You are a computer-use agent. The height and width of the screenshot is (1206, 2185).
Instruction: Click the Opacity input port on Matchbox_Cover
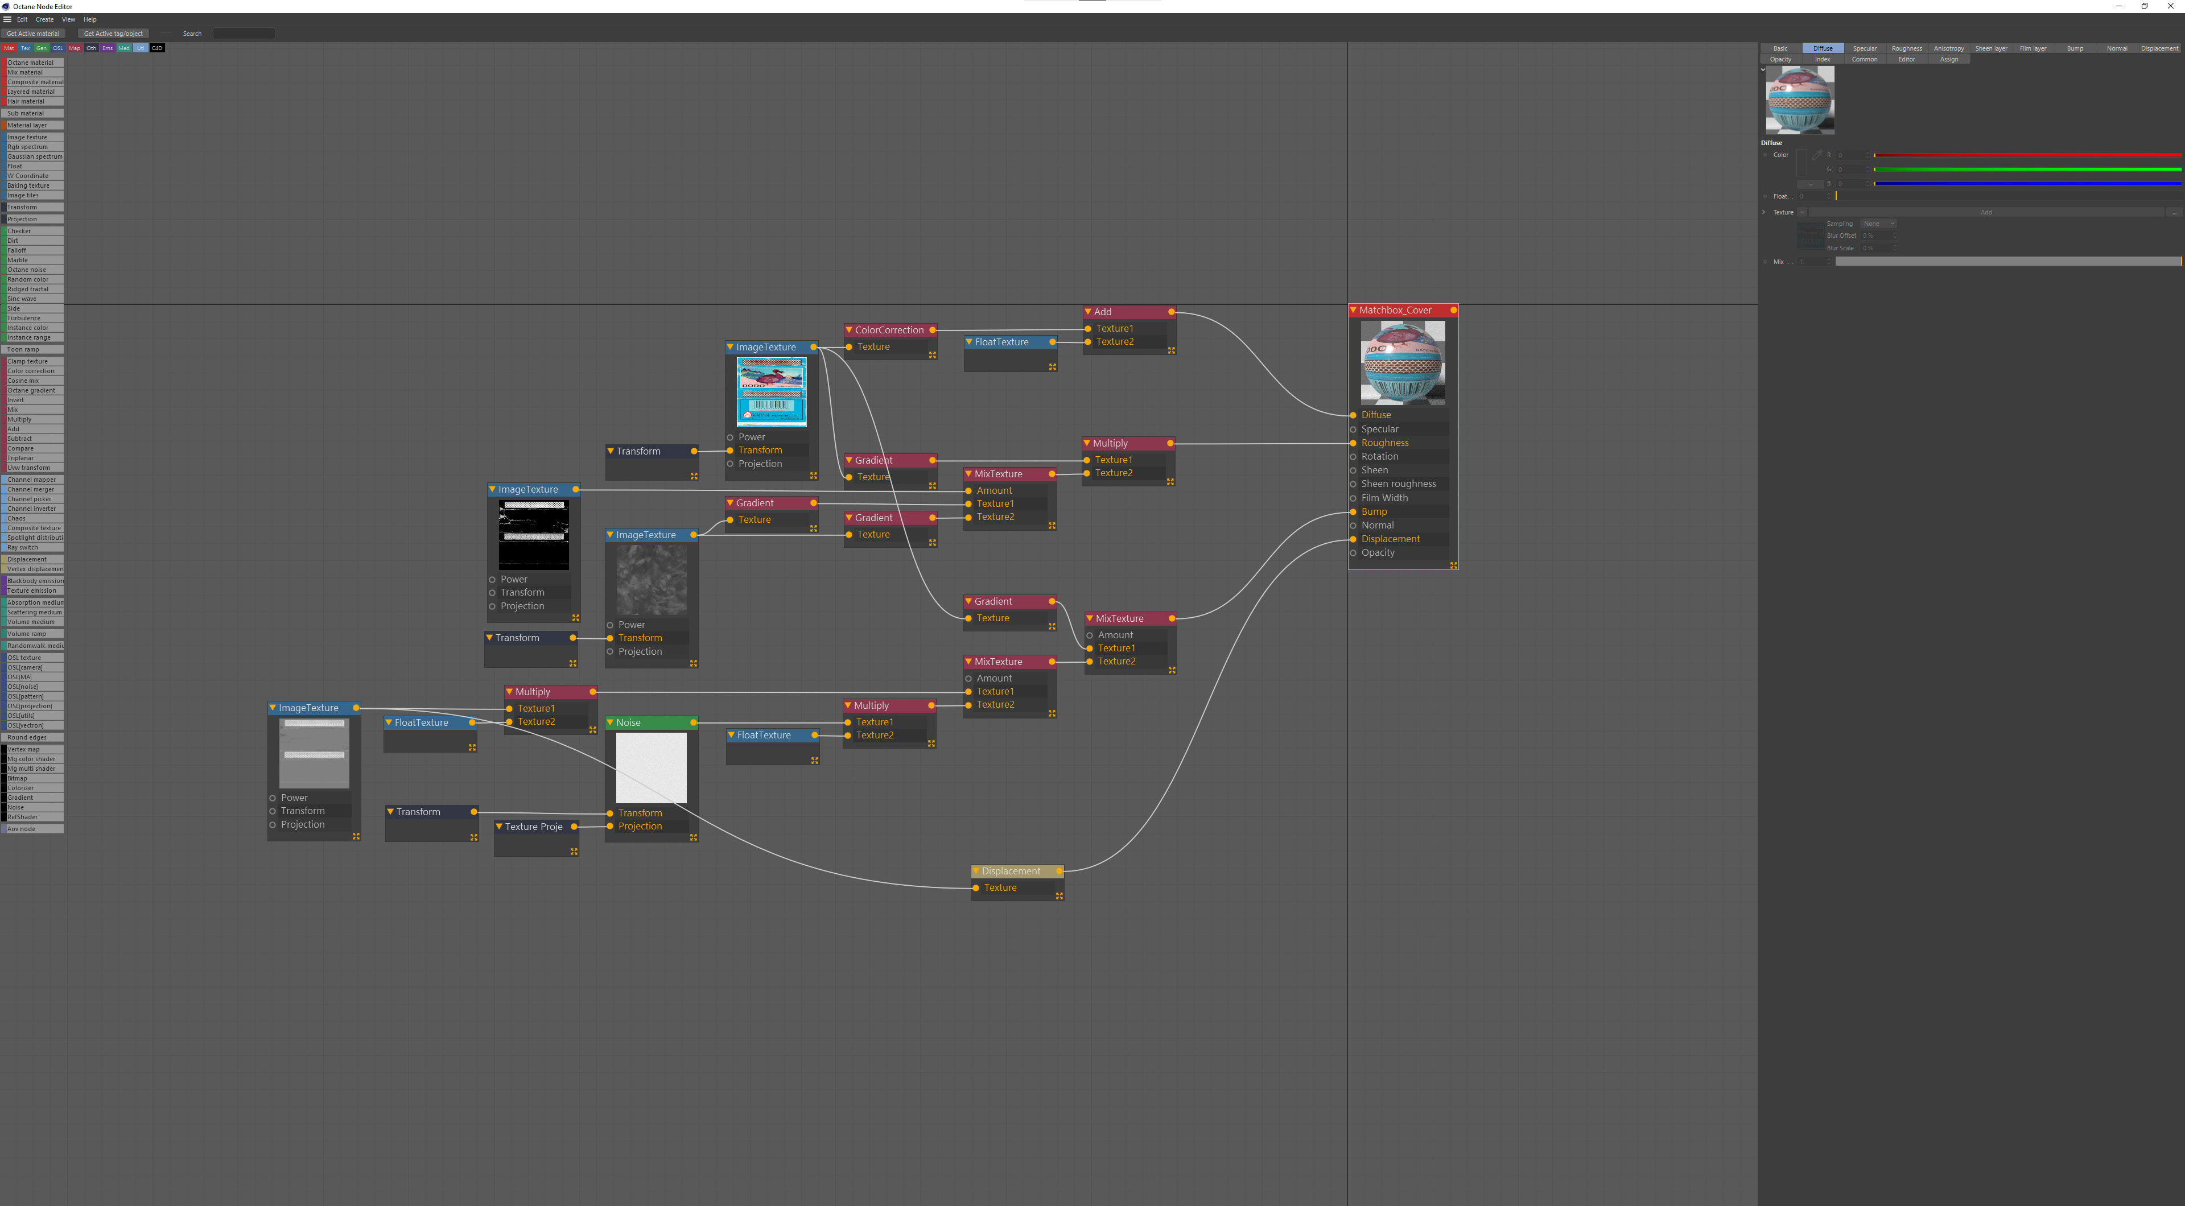(1353, 553)
